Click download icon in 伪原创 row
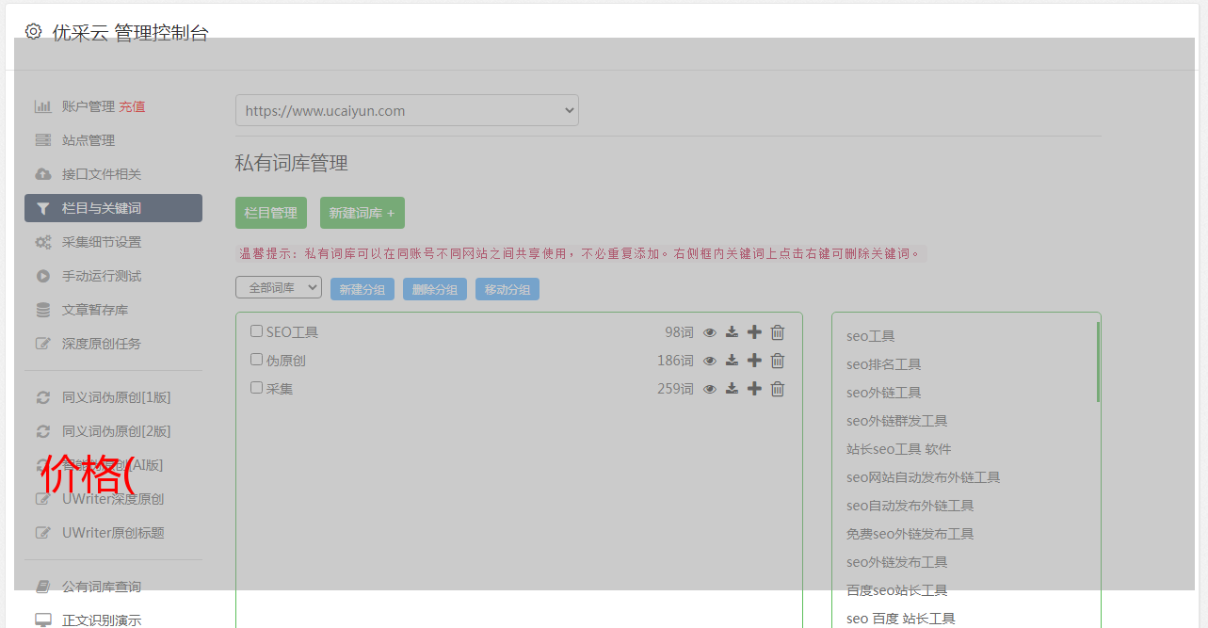1208x628 pixels. pyautogui.click(x=732, y=361)
